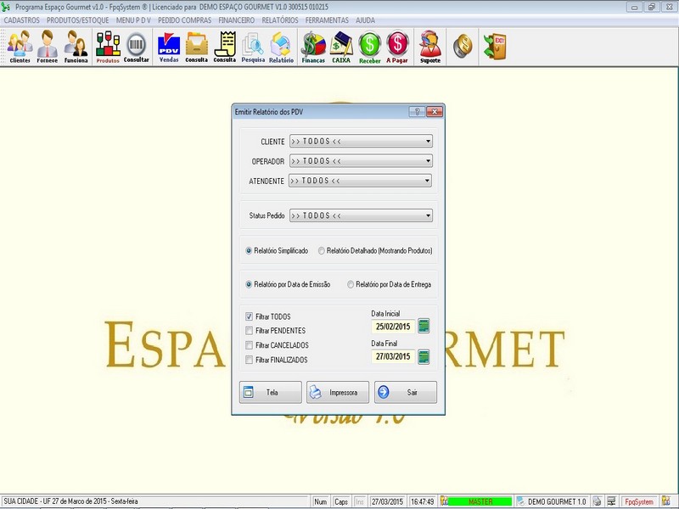Open the AJUDA menu
Viewport: 679px width, 509px height.
(x=365, y=20)
